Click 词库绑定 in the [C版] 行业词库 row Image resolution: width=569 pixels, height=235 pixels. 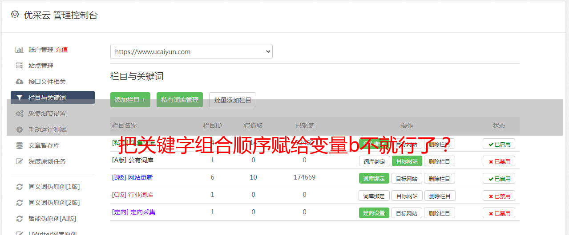pyautogui.click(x=374, y=196)
